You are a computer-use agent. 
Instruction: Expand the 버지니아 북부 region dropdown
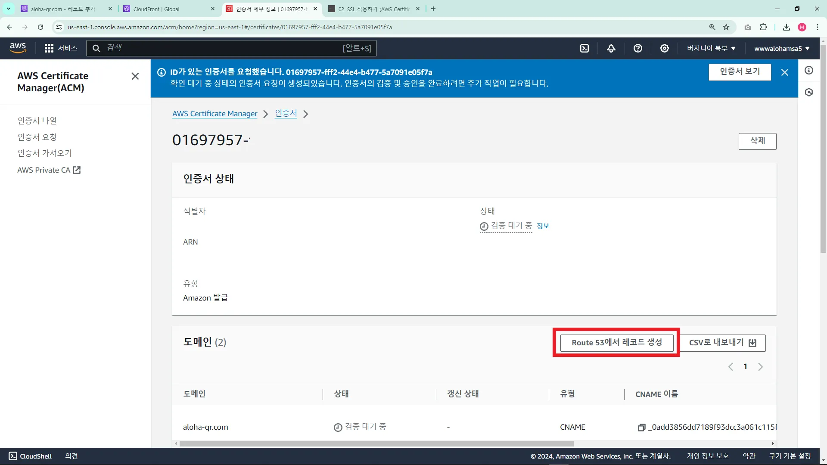click(711, 48)
